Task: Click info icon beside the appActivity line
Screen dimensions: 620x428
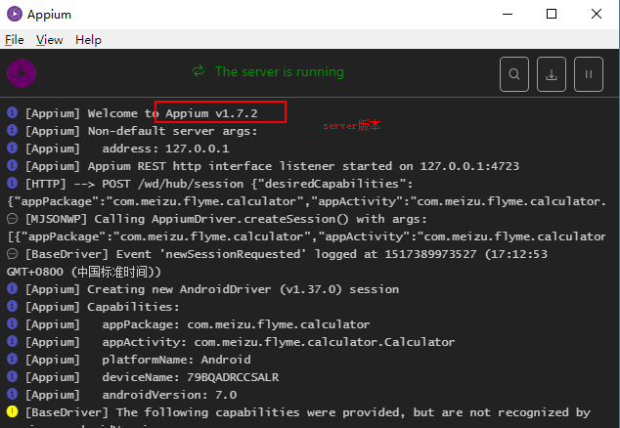Action: [13, 341]
